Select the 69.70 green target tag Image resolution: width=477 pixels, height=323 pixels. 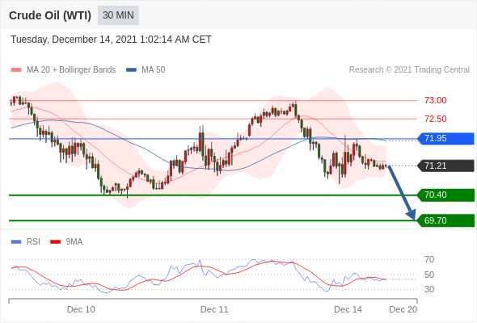click(x=445, y=220)
